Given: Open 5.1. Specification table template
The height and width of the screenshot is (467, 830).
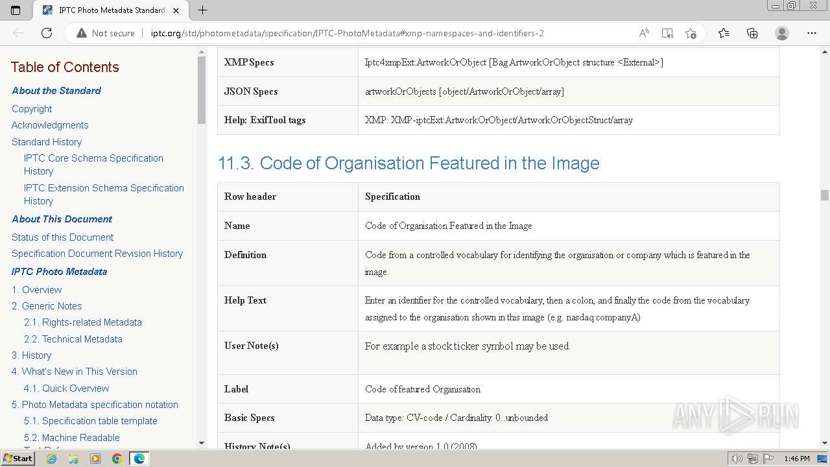Looking at the screenshot, I should pyautogui.click(x=91, y=421).
